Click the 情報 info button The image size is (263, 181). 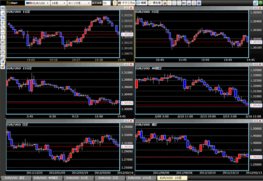pos(142,3)
